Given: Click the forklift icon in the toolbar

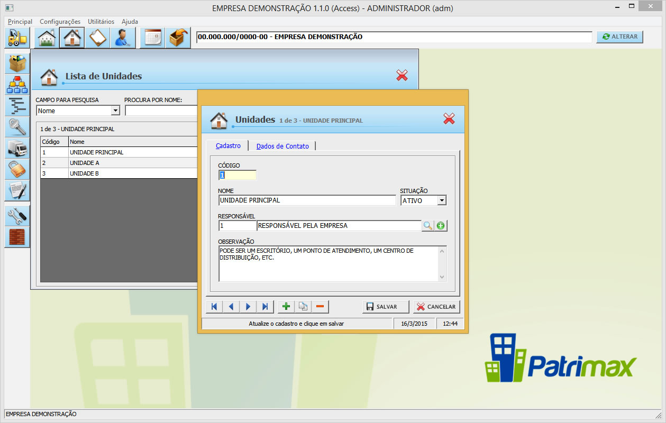Looking at the screenshot, I should [x=17, y=38].
